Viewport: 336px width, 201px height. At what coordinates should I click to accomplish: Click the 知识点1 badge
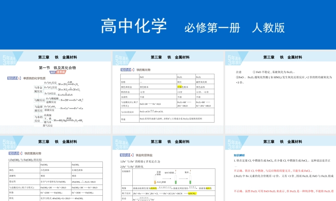(x=14, y=78)
